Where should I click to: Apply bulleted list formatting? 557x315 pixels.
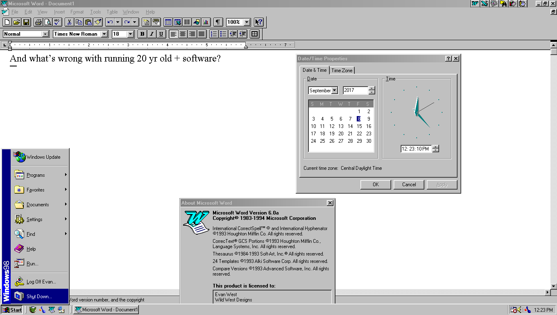tap(223, 34)
